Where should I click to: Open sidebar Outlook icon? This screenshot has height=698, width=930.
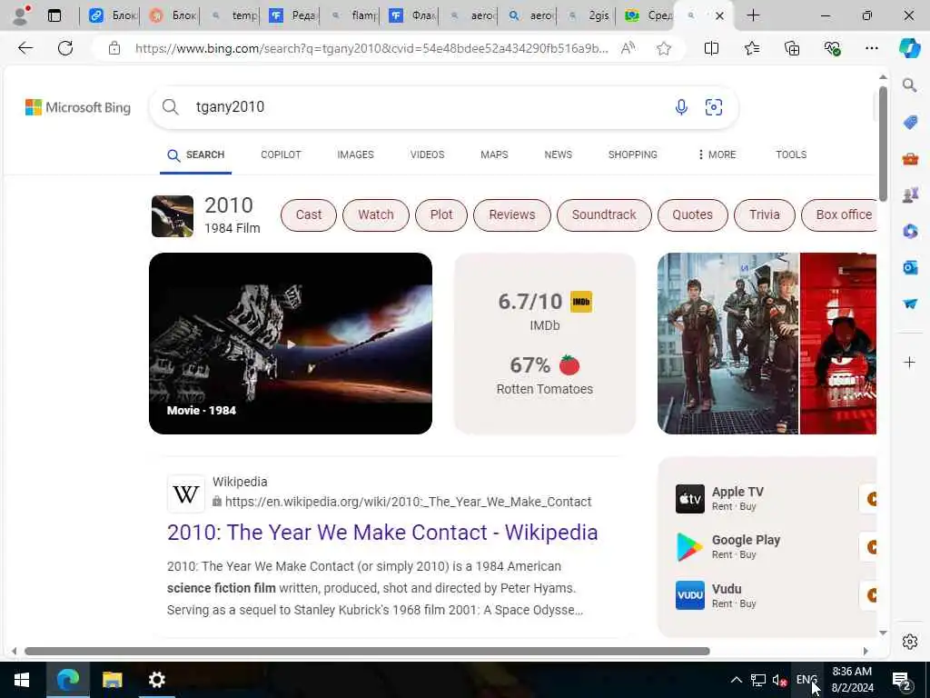click(x=910, y=268)
